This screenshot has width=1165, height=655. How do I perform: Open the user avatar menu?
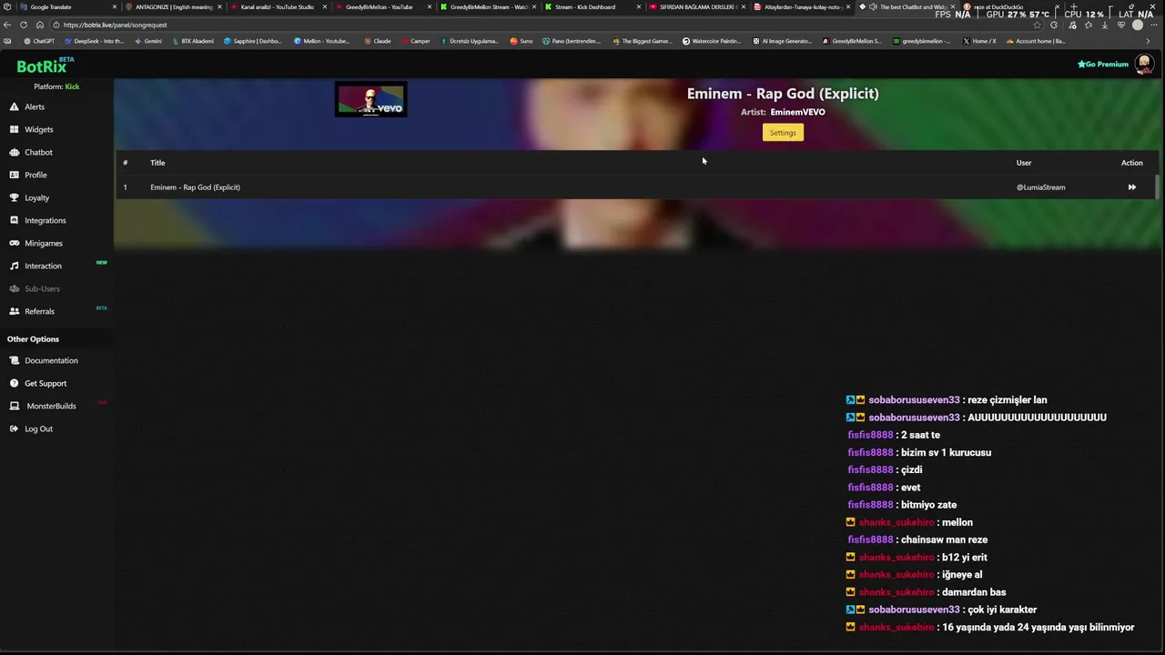coord(1145,65)
